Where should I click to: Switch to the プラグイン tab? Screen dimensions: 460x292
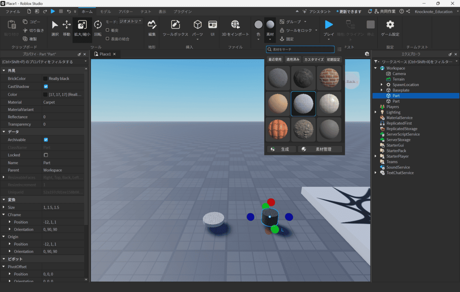click(x=182, y=11)
